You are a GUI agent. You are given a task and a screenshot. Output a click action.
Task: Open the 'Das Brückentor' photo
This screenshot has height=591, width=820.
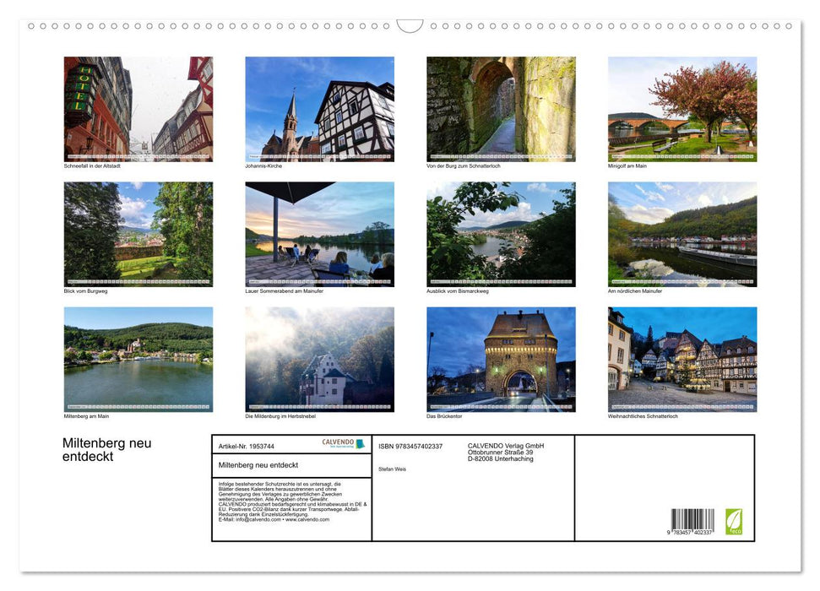(x=500, y=360)
